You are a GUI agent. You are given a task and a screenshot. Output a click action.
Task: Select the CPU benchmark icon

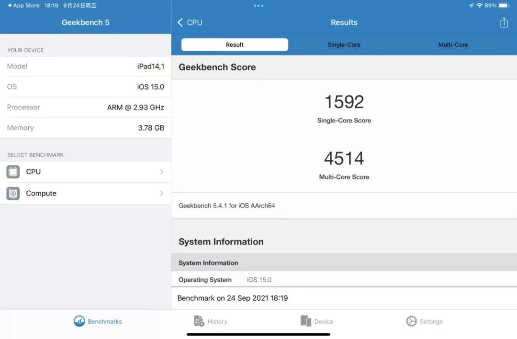point(13,171)
